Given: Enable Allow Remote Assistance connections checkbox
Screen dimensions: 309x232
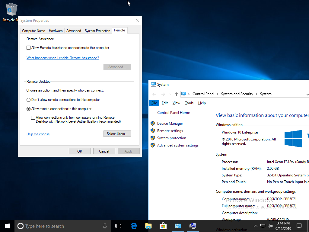Looking at the screenshot, I should click(29, 48).
